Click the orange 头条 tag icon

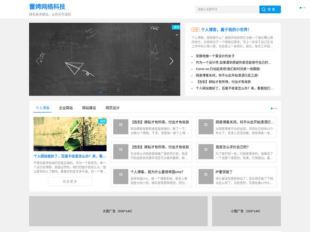[195, 30]
